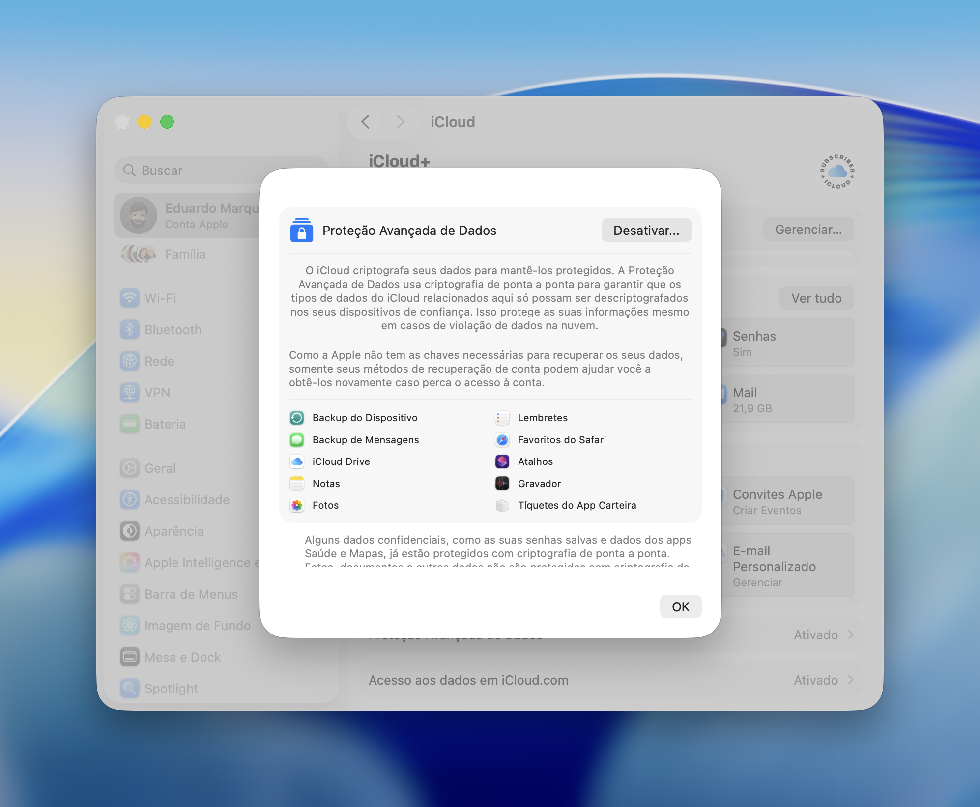Screen dimensions: 980x807
Task: Click the Mesa e Dock icon
Action: (x=130, y=657)
